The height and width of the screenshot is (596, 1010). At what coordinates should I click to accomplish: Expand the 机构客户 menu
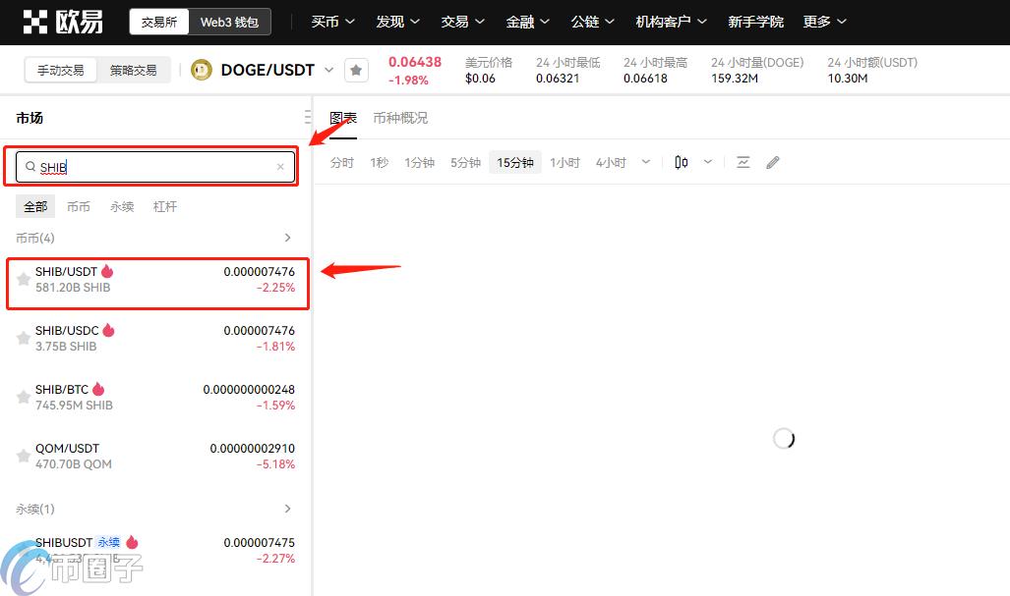coord(671,22)
